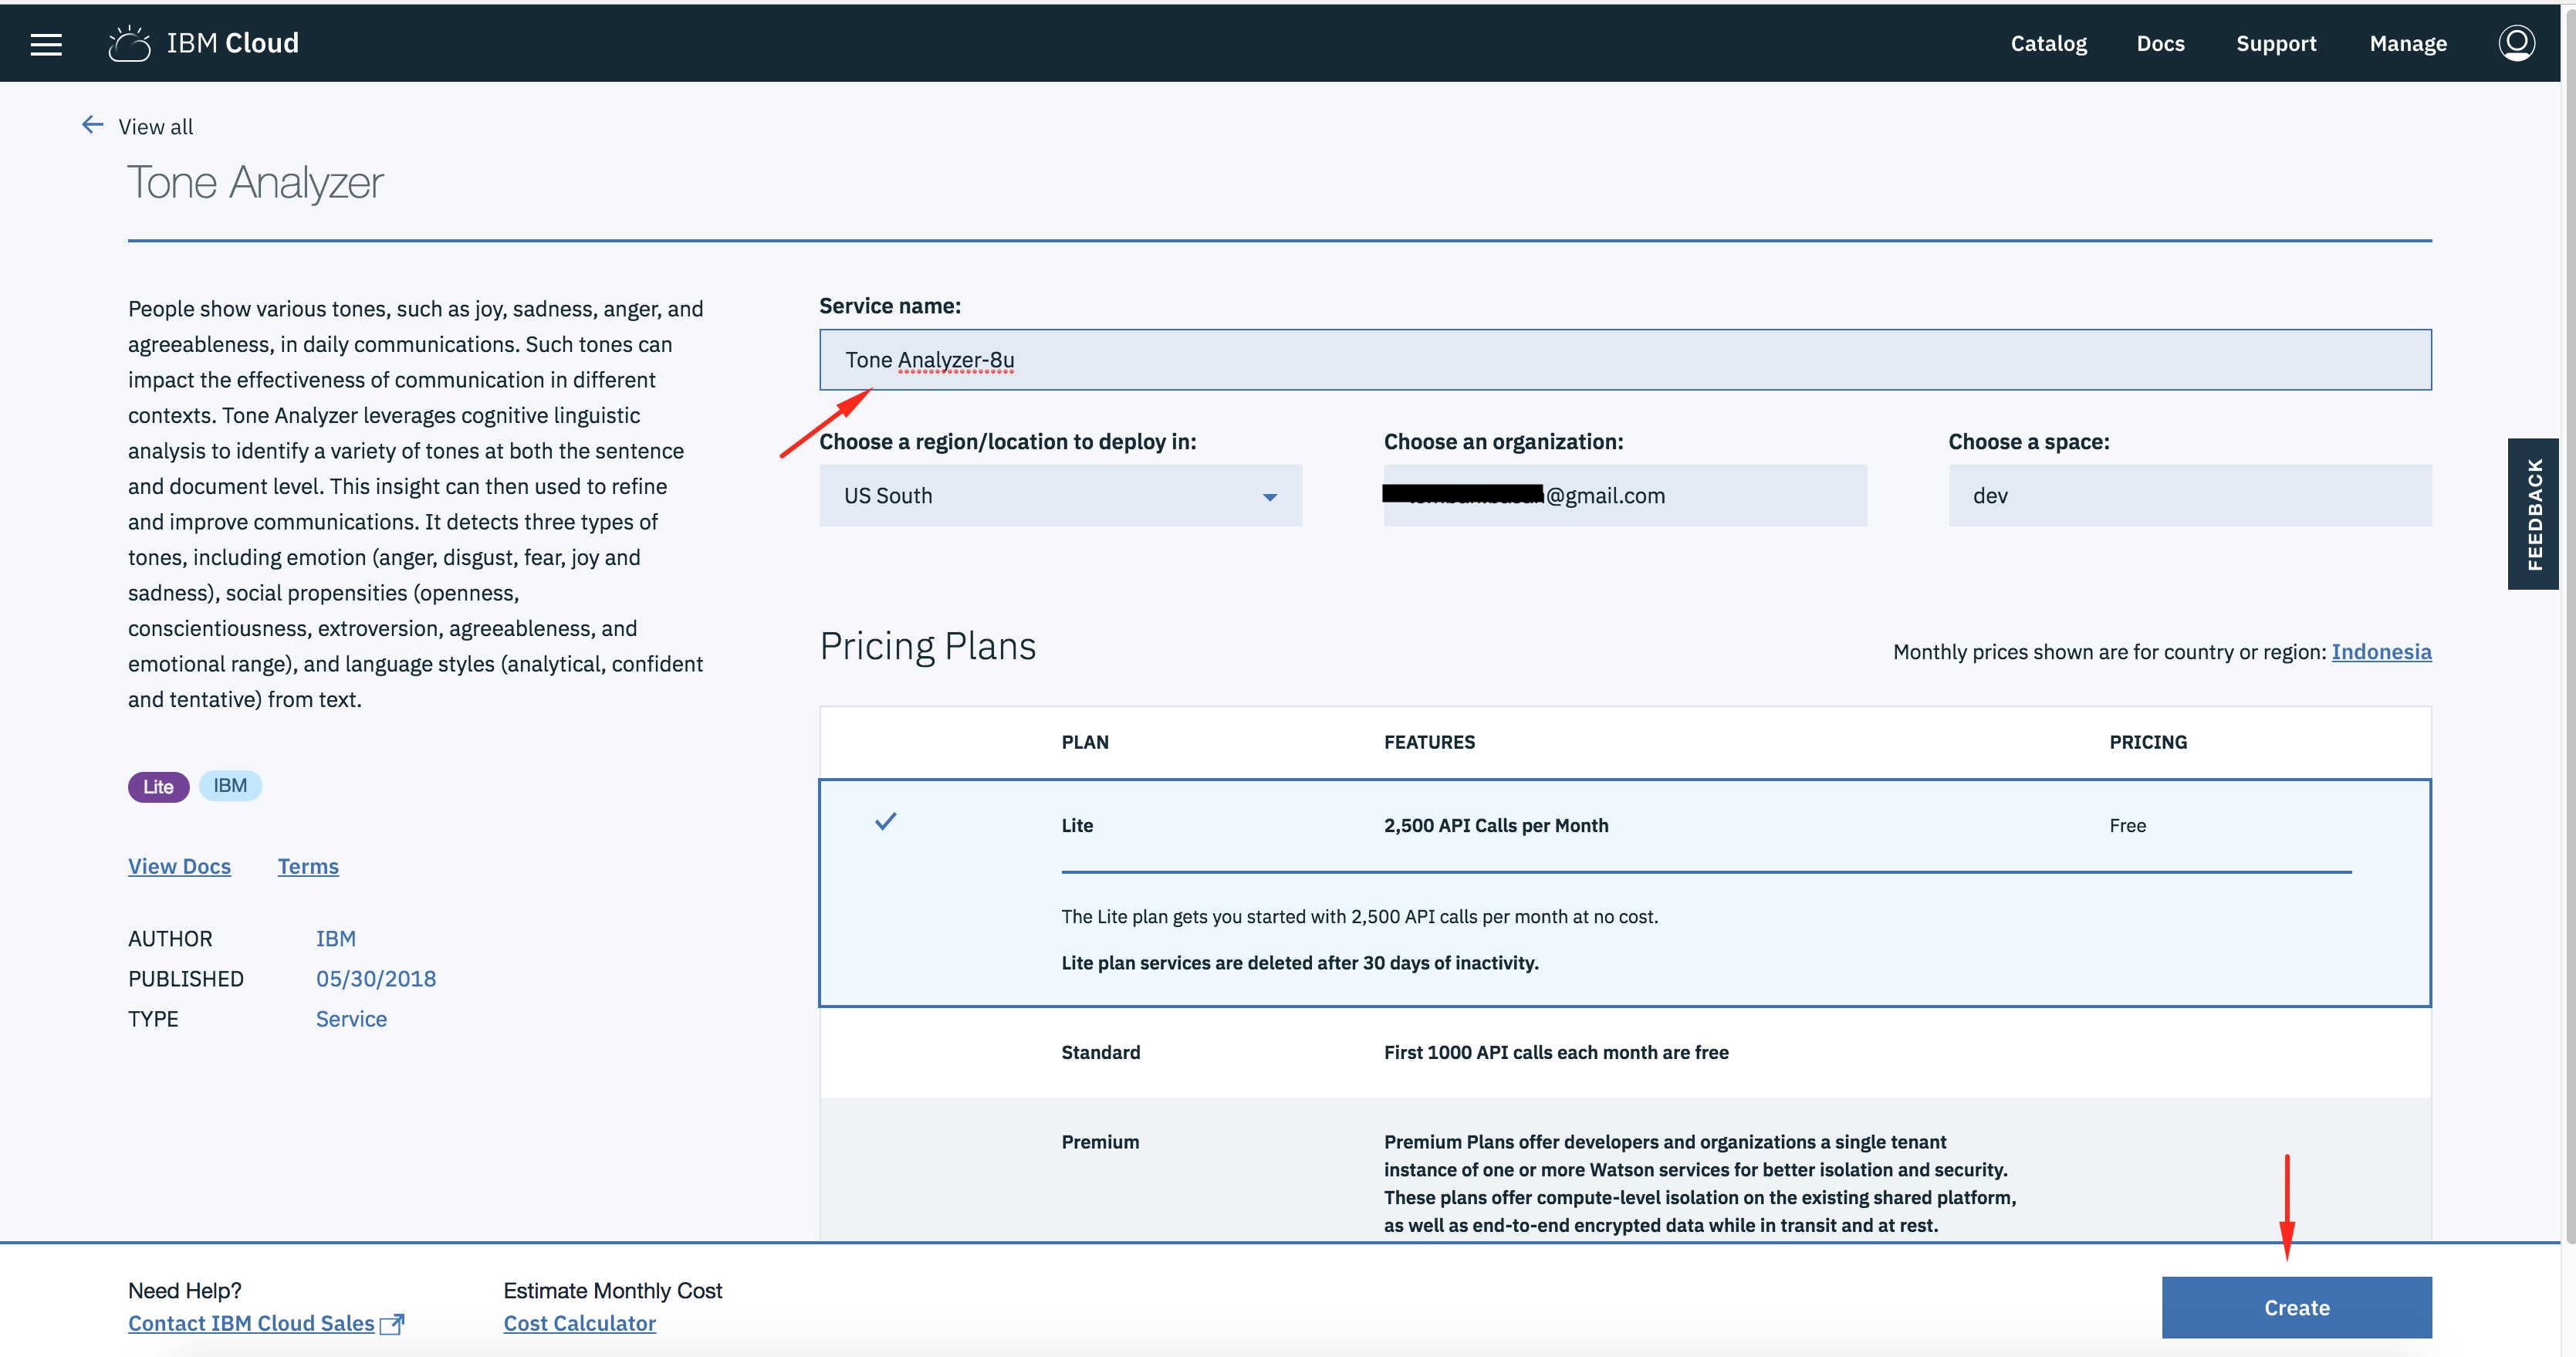
Task: Open Contact IBM Cloud Sales link
Action: coord(251,1324)
